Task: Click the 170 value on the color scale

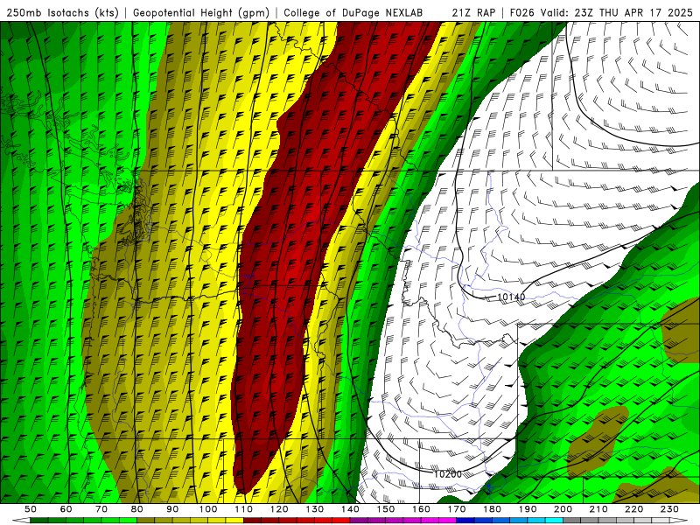Action: 457,509
